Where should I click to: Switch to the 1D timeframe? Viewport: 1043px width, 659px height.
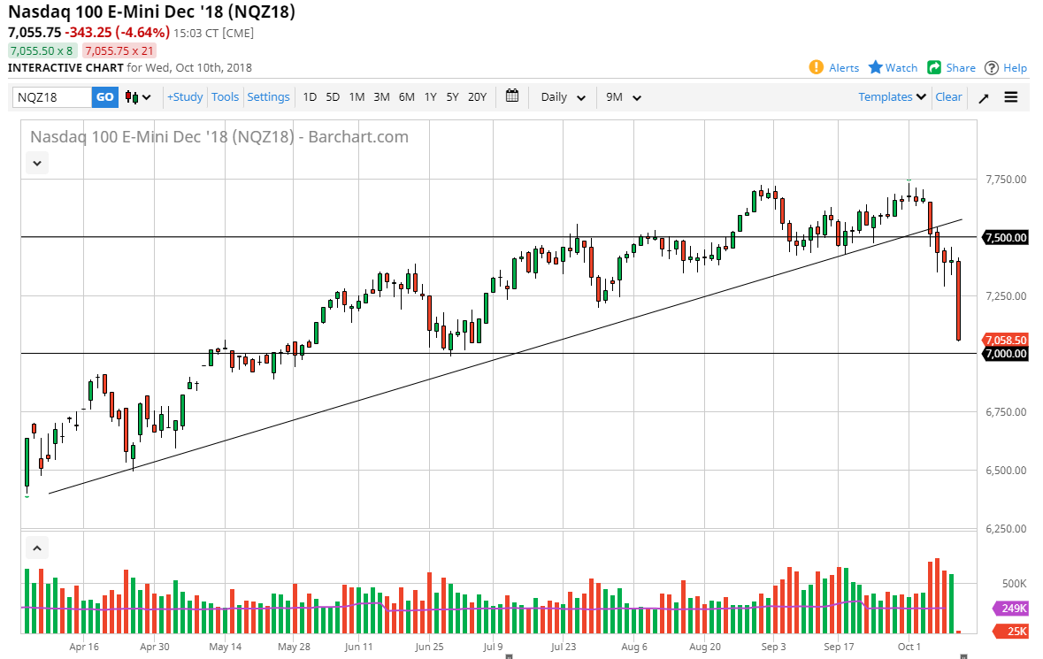(x=310, y=97)
